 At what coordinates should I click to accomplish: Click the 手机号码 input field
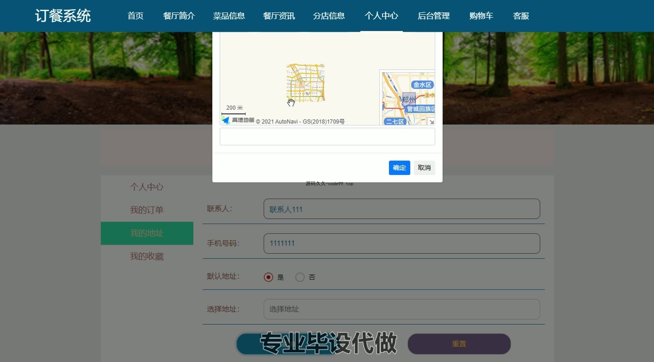tap(402, 243)
